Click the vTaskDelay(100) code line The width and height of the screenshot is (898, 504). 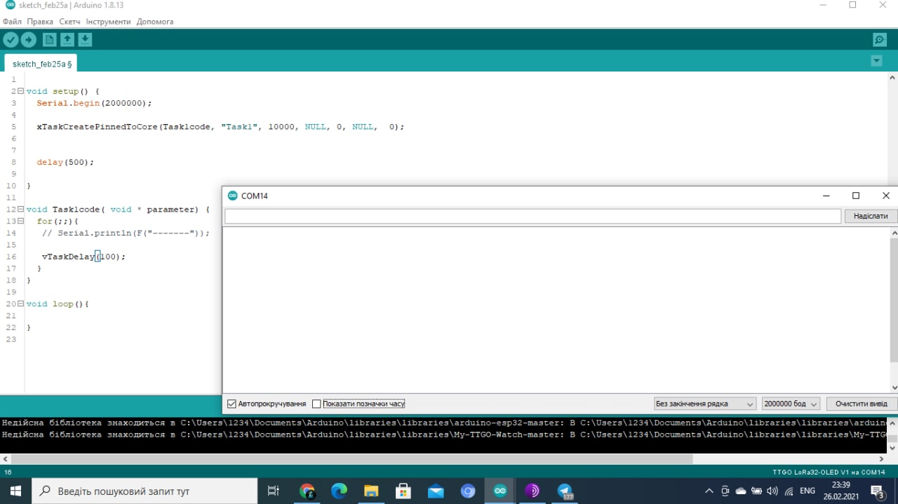[83, 257]
